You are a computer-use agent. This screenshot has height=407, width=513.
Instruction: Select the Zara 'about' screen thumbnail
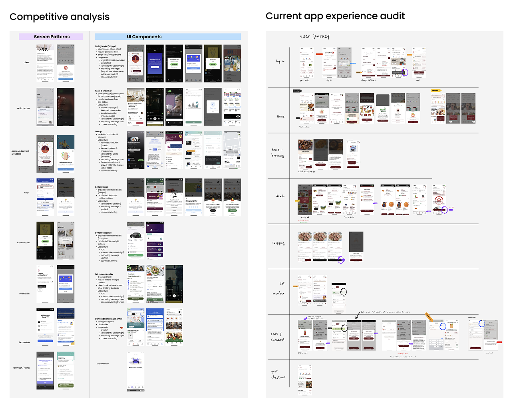click(x=45, y=64)
